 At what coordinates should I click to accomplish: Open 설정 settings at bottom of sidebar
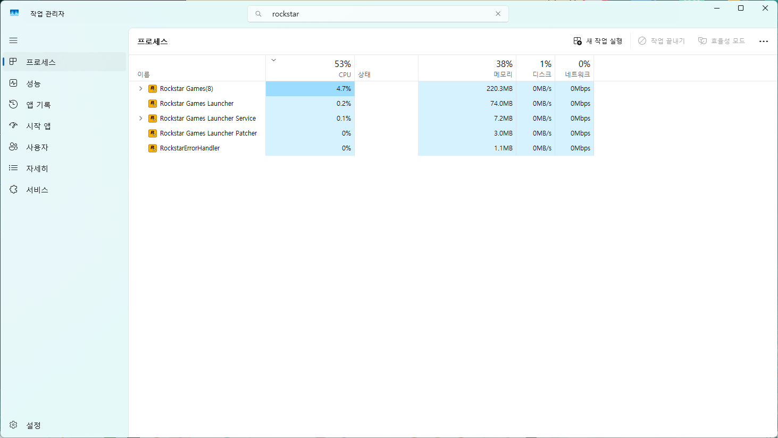33,425
